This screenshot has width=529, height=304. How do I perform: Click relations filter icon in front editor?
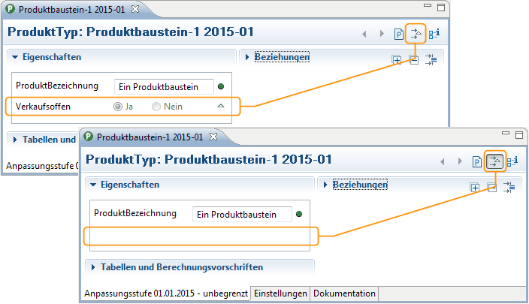(510, 188)
